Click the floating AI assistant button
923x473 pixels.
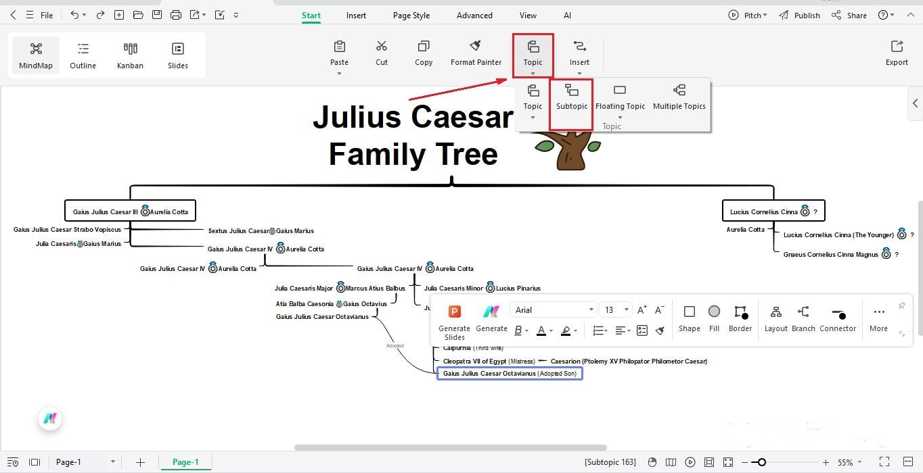click(49, 419)
